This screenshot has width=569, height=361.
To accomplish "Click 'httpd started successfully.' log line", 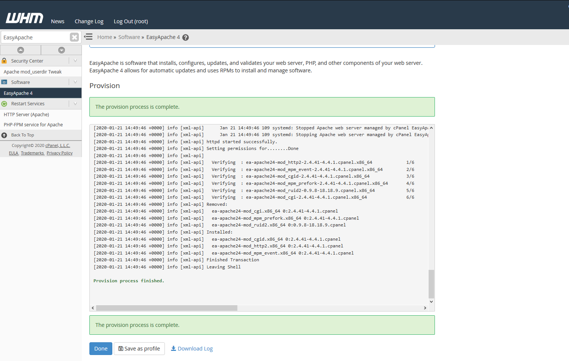I will [186, 142].
